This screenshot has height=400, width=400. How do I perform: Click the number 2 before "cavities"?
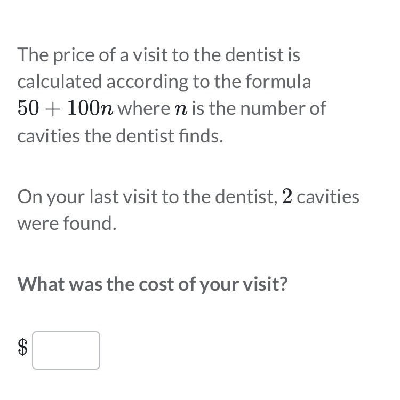pyautogui.click(x=287, y=196)
